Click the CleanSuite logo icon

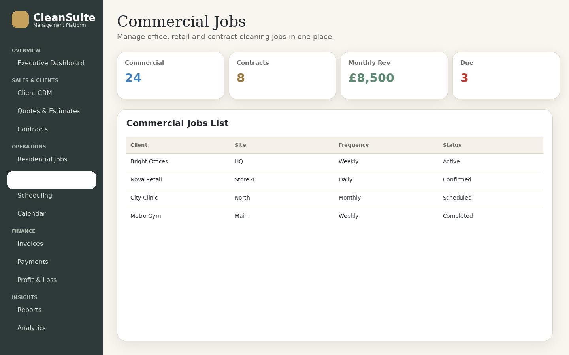coord(20,20)
